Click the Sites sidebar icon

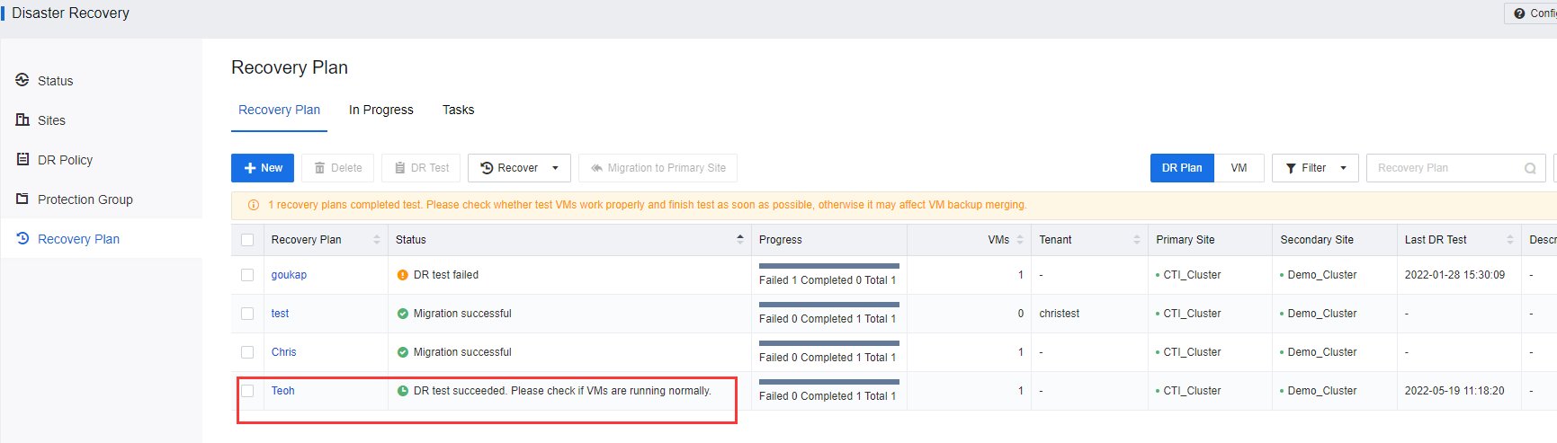[22, 120]
